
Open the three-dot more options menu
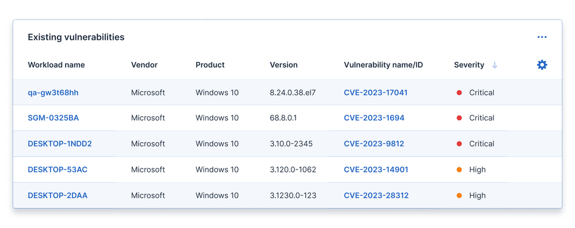pyautogui.click(x=542, y=37)
